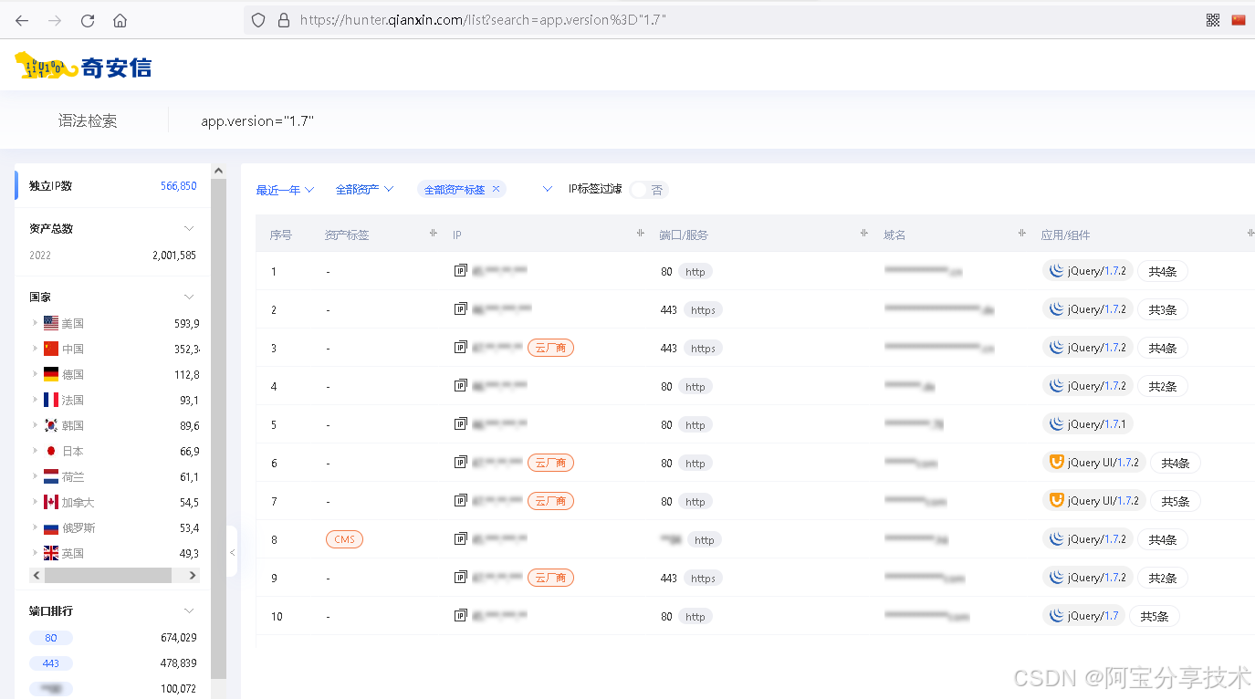
Task: Click the 共3条 button in row 2
Action: point(1162,309)
